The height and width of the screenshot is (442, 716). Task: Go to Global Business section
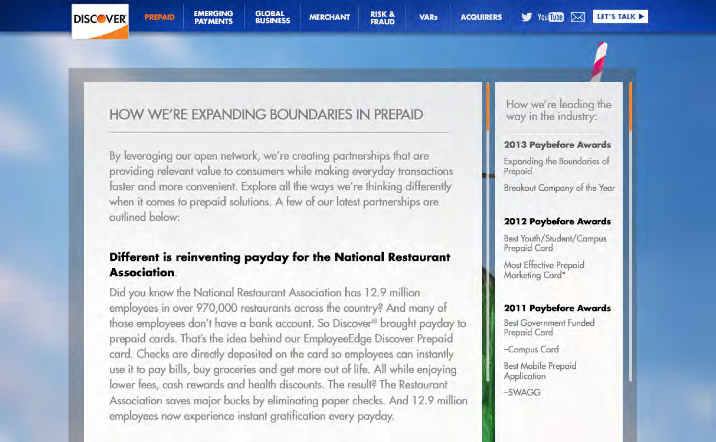272,17
